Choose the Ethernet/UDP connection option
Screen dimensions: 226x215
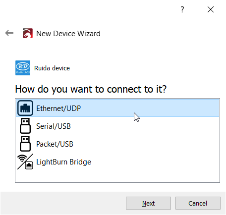(x=117, y=108)
